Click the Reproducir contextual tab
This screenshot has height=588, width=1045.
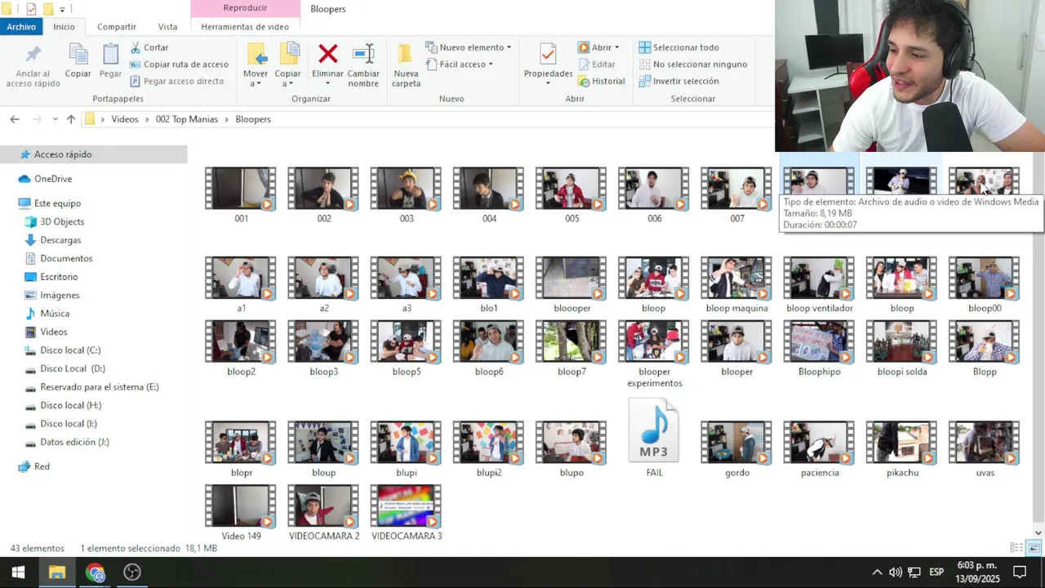point(245,8)
